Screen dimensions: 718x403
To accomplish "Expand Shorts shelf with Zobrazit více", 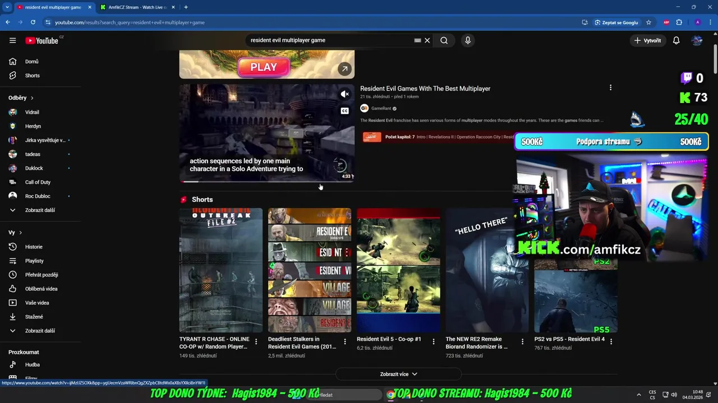I will [x=398, y=374].
